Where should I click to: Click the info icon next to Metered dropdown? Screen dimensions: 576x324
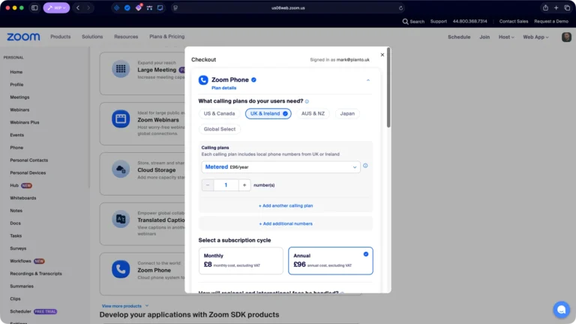point(365,166)
